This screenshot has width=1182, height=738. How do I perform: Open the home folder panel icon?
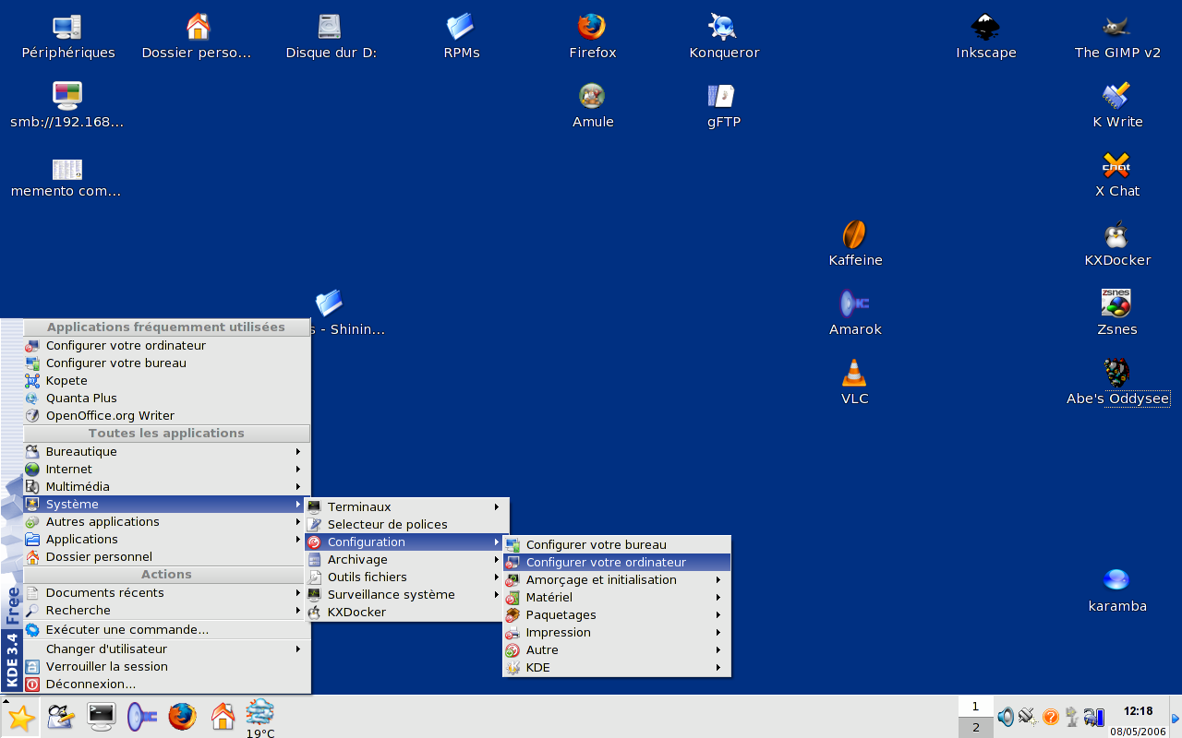coord(223,716)
